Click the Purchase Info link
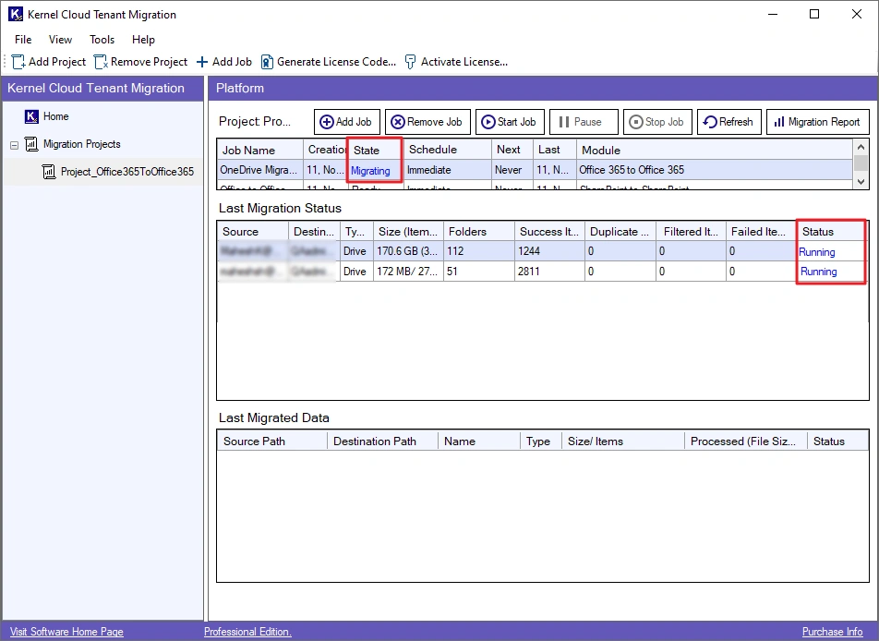 tap(832, 632)
